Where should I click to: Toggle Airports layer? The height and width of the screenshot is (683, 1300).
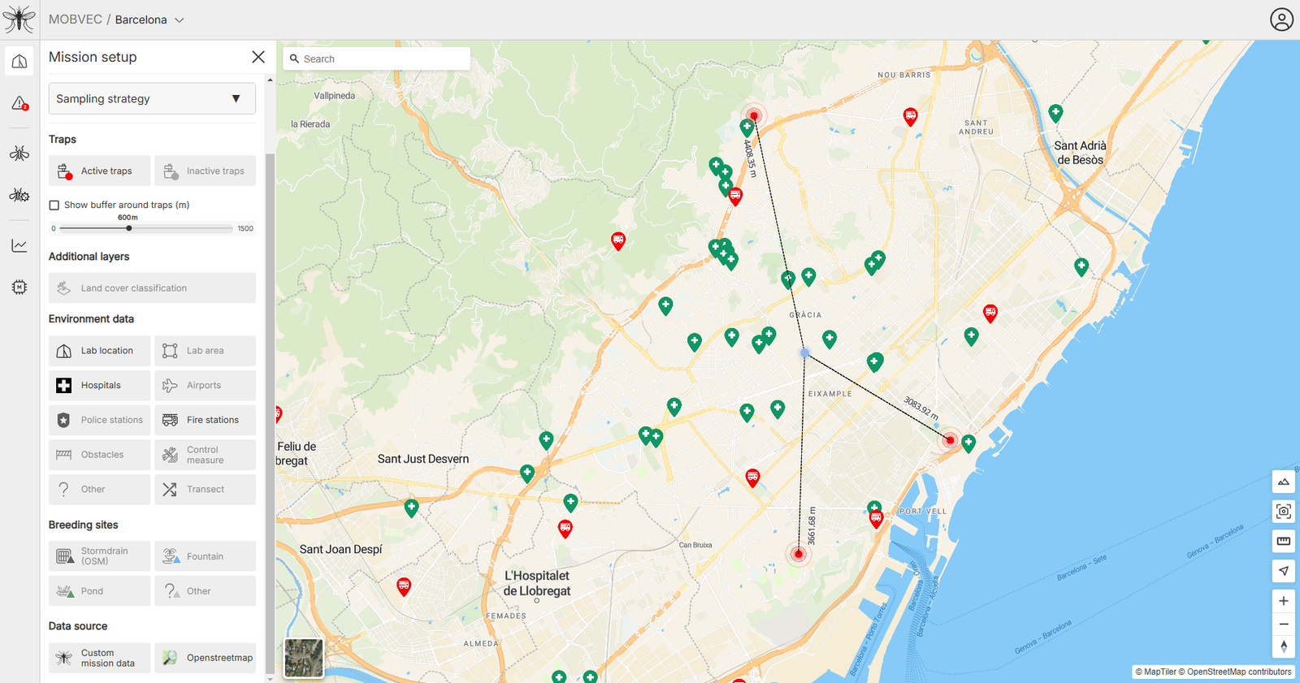click(x=205, y=385)
